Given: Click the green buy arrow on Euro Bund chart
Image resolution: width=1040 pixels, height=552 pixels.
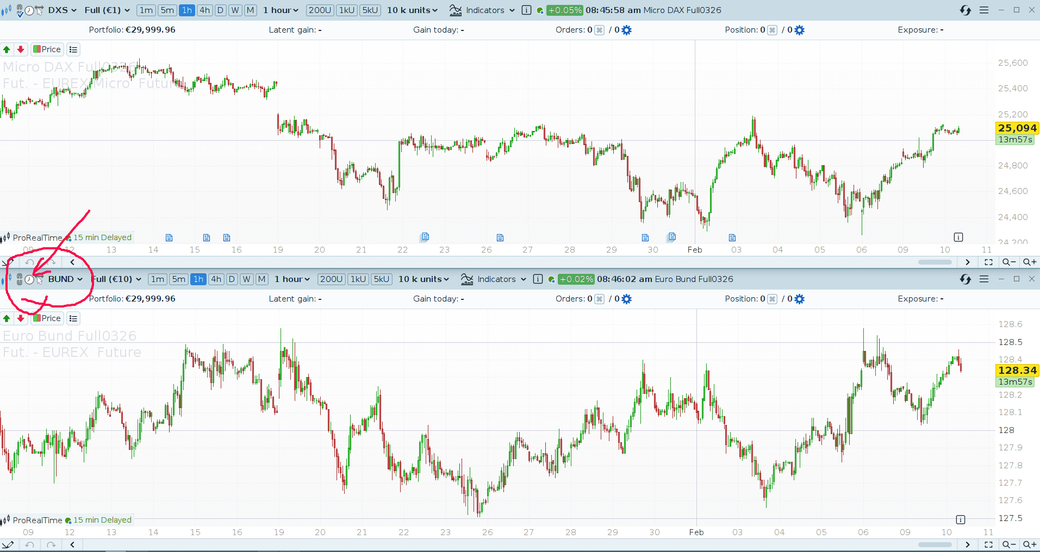Looking at the screenshot, I should (7, 318).
